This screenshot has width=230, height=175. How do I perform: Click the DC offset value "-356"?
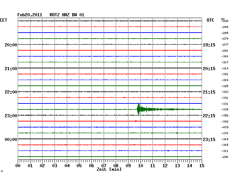pyautogui.click(x=225, y=115)
